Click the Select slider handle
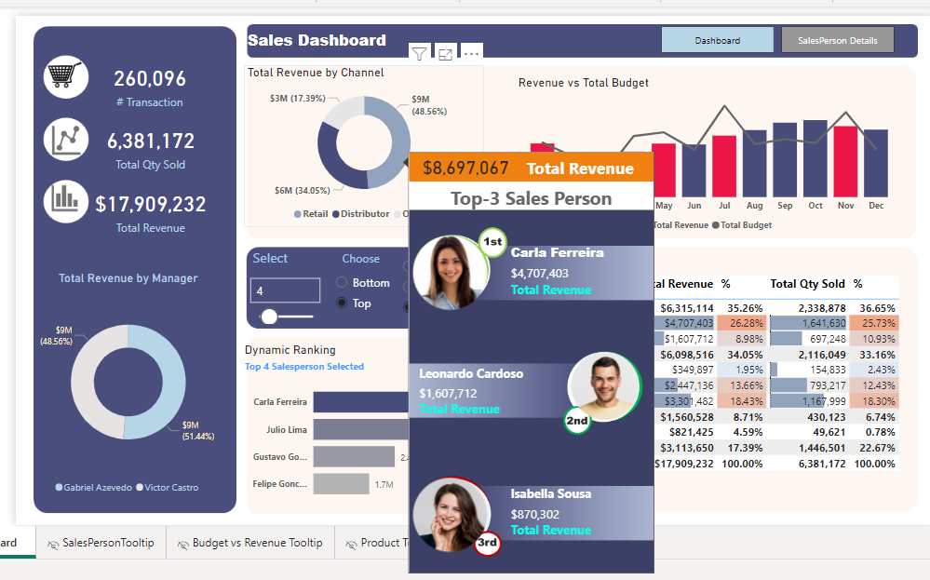Viewport: 930px width, 580px height. click(269, 317)
